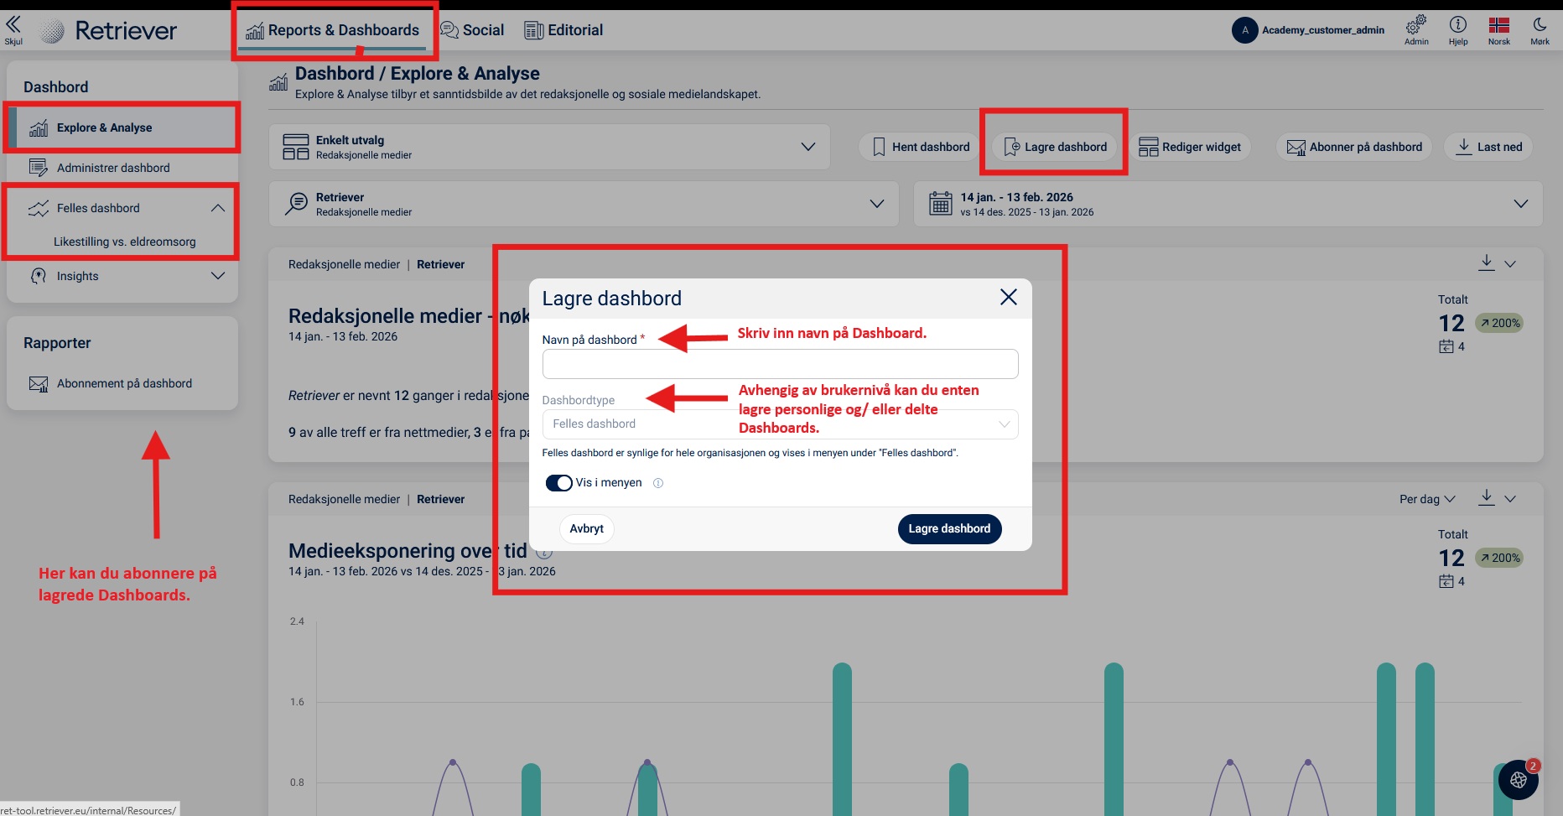
Task: Open the Per dag interval dropdown
Action: (1427, 499)
